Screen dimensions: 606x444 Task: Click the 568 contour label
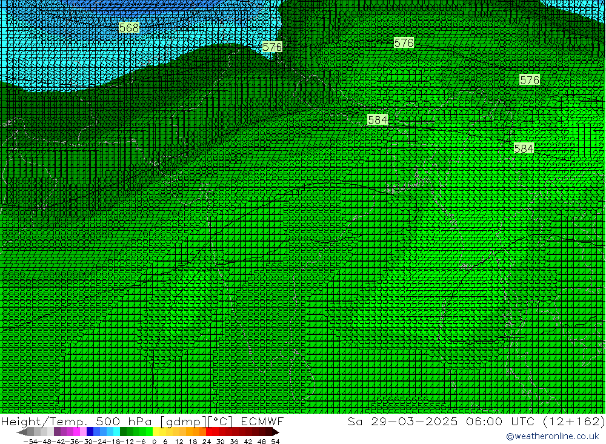[128, 27]
